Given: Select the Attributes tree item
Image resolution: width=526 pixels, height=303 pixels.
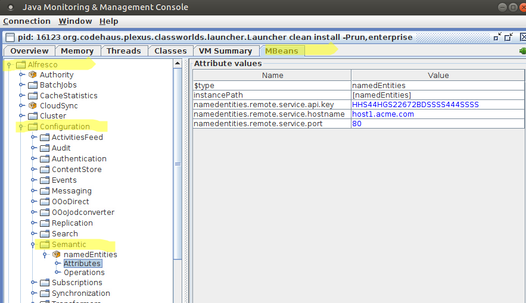Looking at the screenshot, I should click(x=82, y=263).
